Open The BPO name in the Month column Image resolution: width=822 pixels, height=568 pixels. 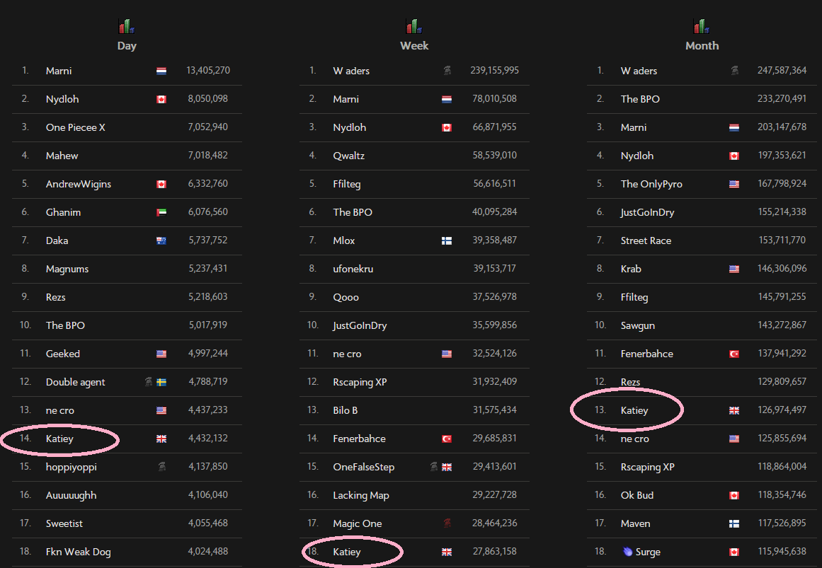pyautogui.click(x=640, y=99)
